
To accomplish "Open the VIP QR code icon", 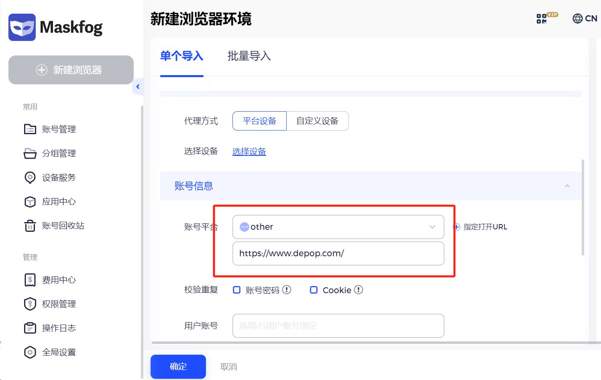I will coord(542,18).
